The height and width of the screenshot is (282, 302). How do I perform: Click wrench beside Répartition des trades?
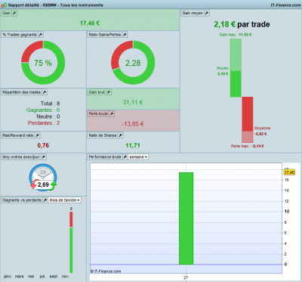coord(45,92)
